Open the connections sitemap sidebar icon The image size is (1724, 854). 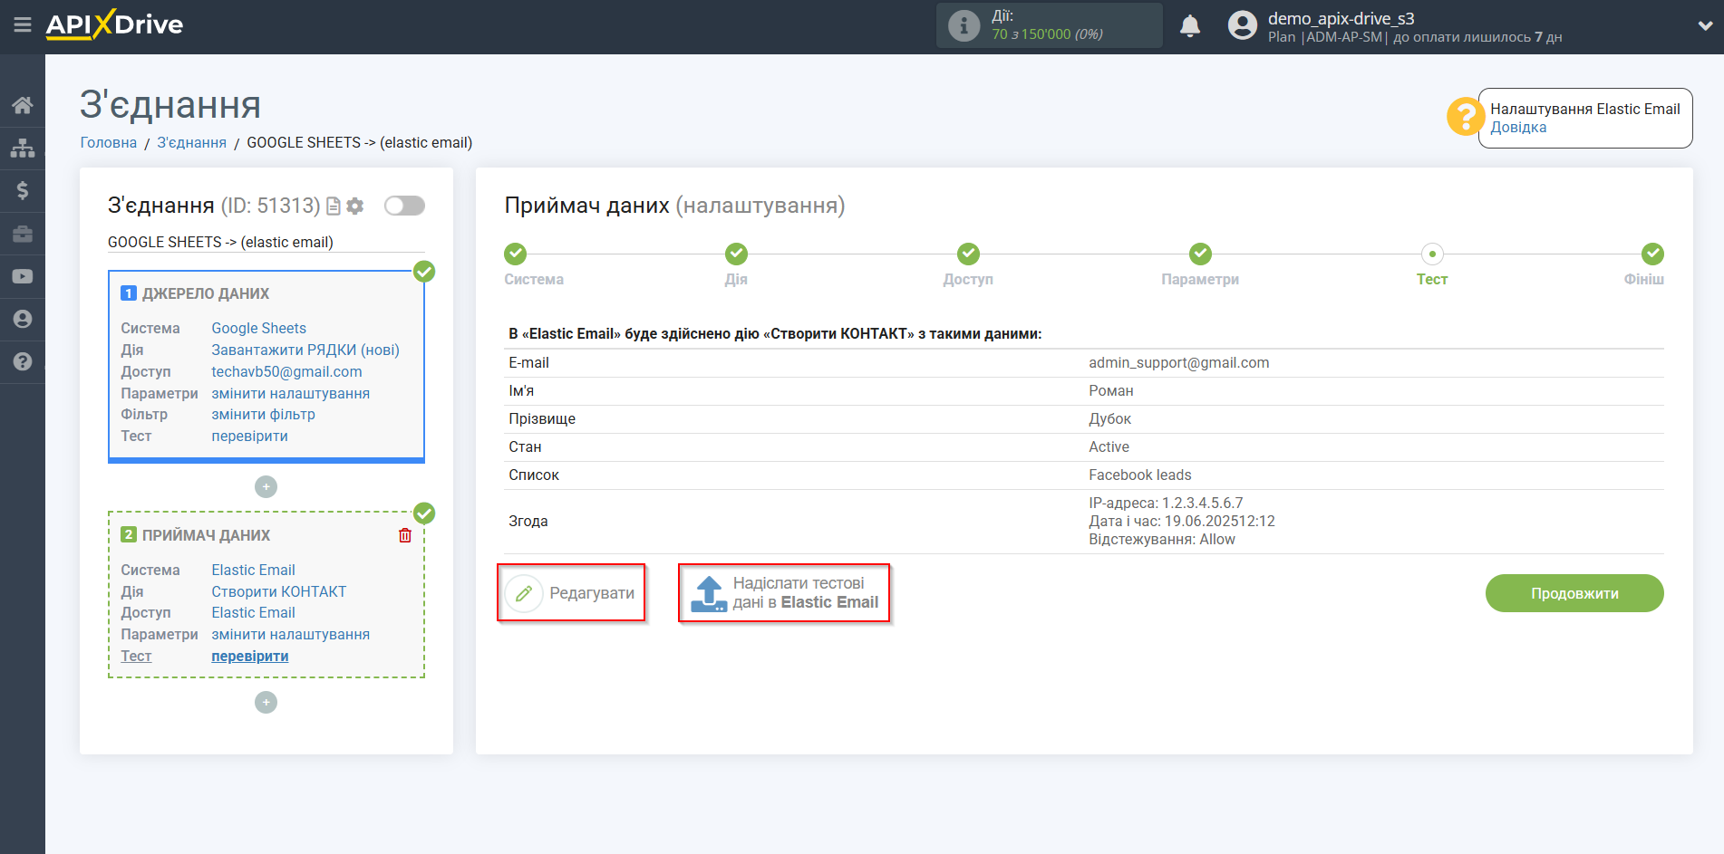(x=23, y=148)
